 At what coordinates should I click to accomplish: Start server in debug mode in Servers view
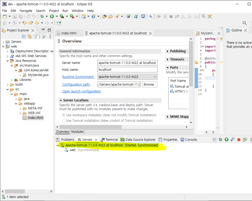pos(220,139)
